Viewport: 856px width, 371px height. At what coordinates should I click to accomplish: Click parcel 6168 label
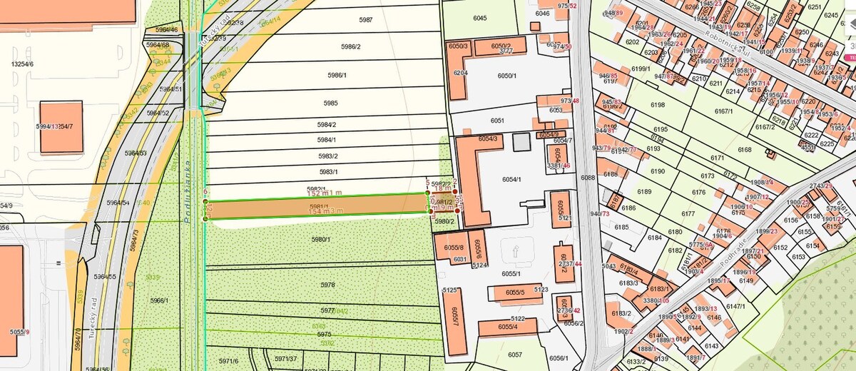745,150
